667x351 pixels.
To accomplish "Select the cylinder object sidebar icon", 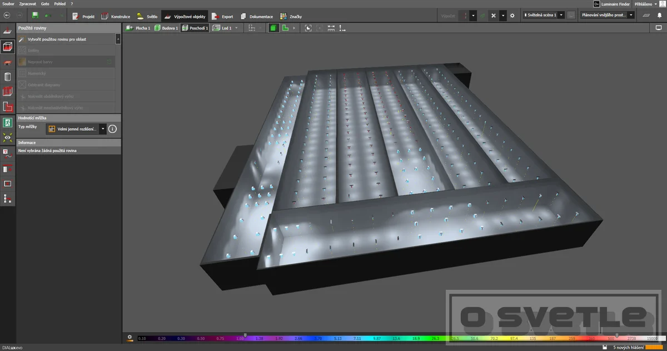I will 8,77.
